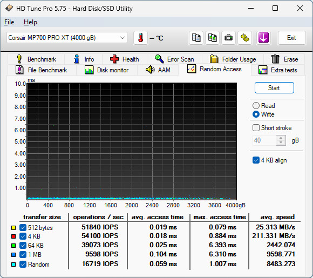This screenshot has height=278, width=313.
Task: Start the random access test
Action: [x=274, y=88]
